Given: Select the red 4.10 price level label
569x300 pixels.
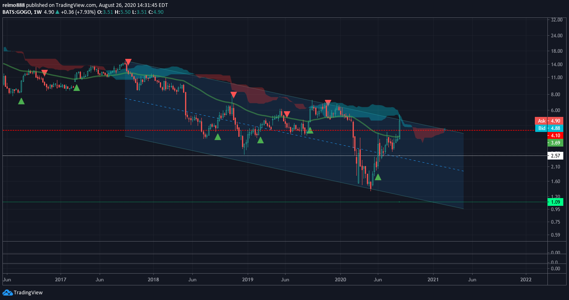Looking at the screenshot, I should (x=555, y=135).
